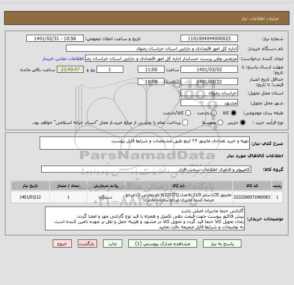Click the section heading اطلاعات کالاهای مورد نیاز

point(255,156)
